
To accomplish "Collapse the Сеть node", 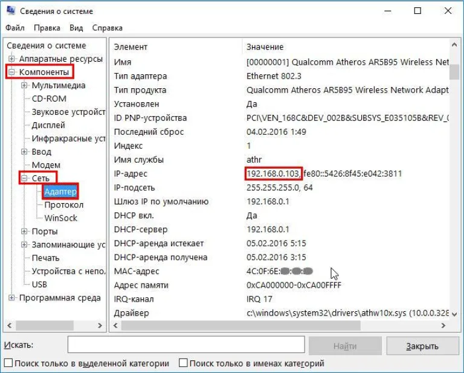I will coord(24,178).
